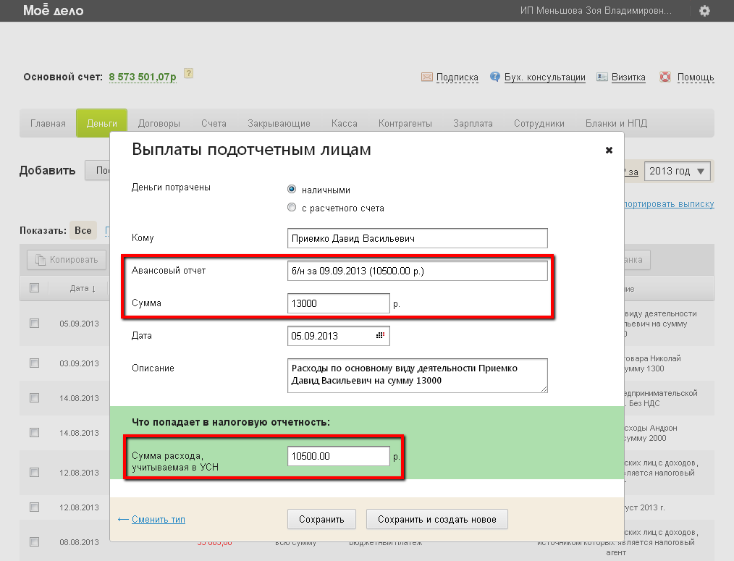Screen dimensions: 734x561
Task: Sort by the Дата column header
Action: tap(83, 288)
